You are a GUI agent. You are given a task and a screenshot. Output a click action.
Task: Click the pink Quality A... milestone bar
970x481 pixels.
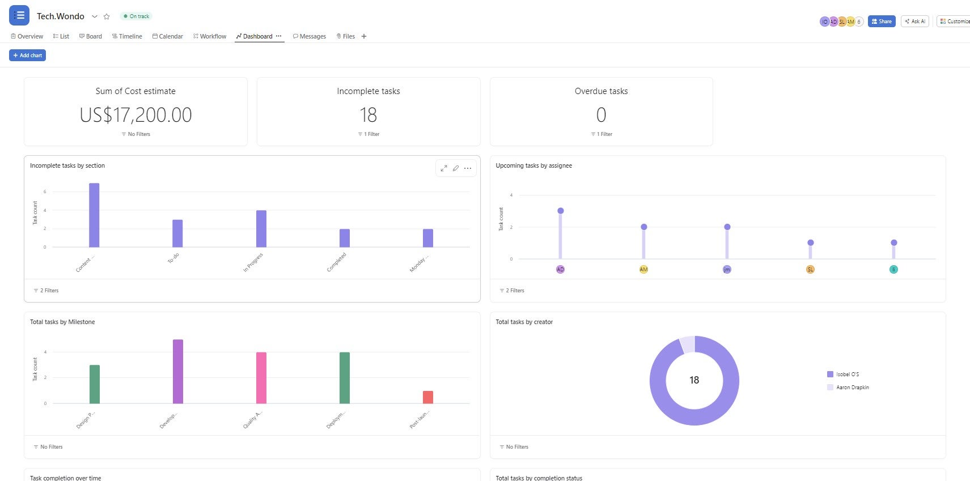261,378
